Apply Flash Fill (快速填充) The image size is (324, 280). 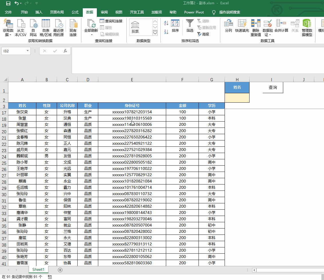coord(242,26)
